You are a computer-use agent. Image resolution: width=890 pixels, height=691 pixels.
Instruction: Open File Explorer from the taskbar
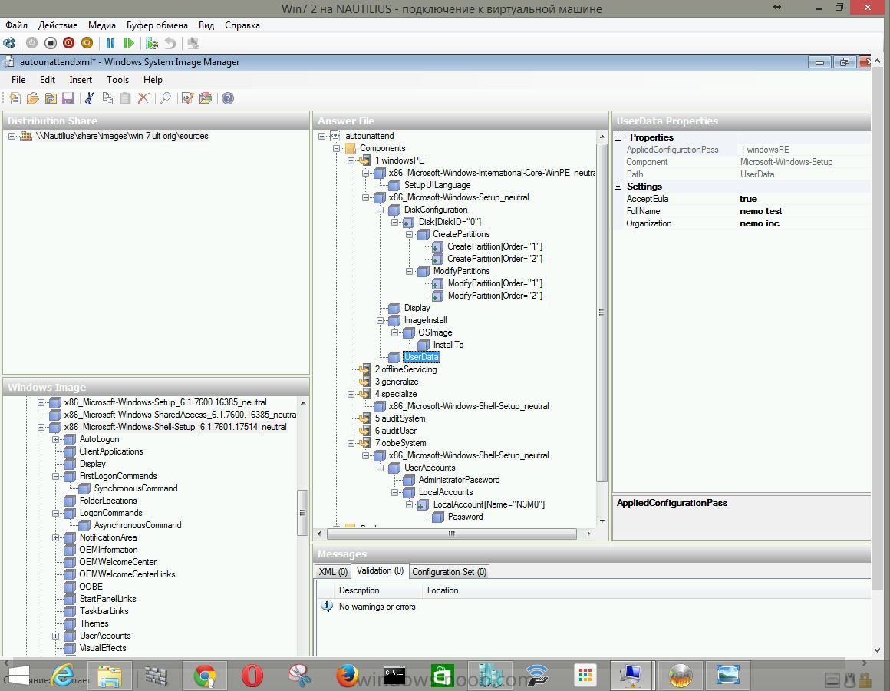pyautogui.click(x=110, y=676)
